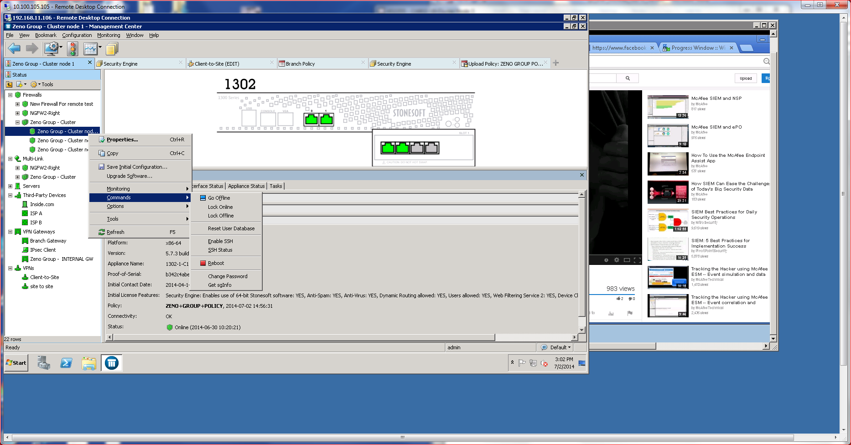Open Properties from the context menu

pos(140,140)
